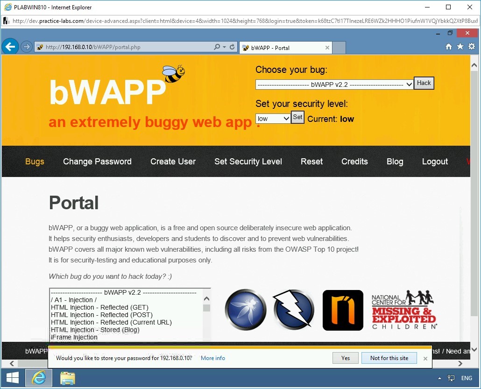The height and width of the screenshot is (389, 481).
Task: Open the Bugs menu item
Action: coord(35,162)
